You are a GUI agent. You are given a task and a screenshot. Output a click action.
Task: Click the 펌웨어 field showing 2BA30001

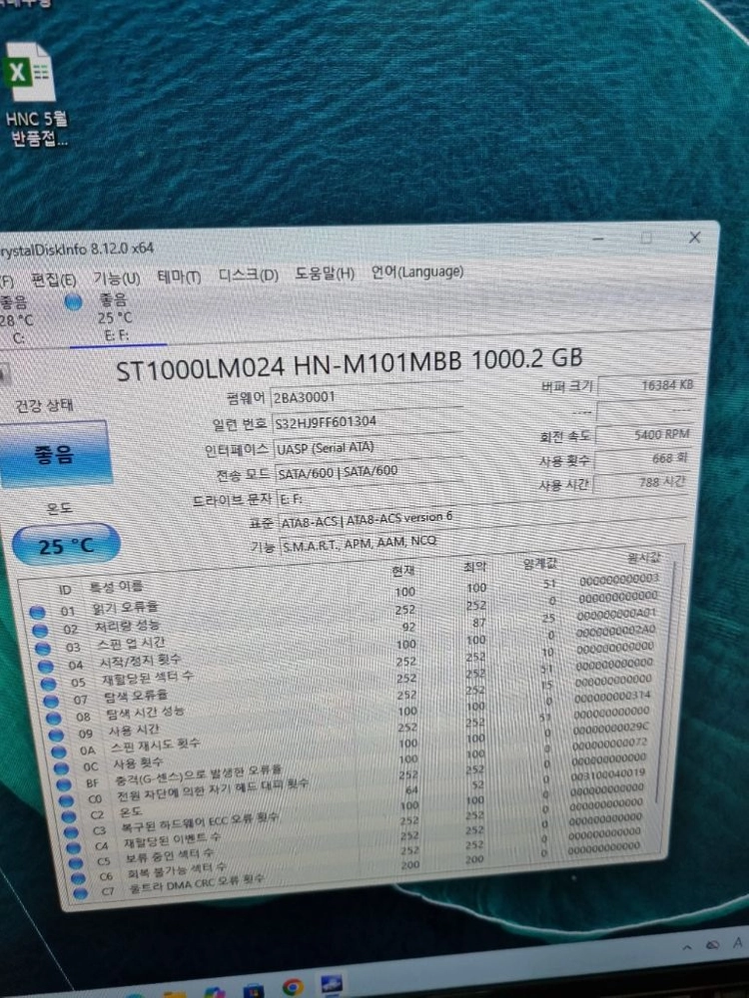(x=366, y=395)
